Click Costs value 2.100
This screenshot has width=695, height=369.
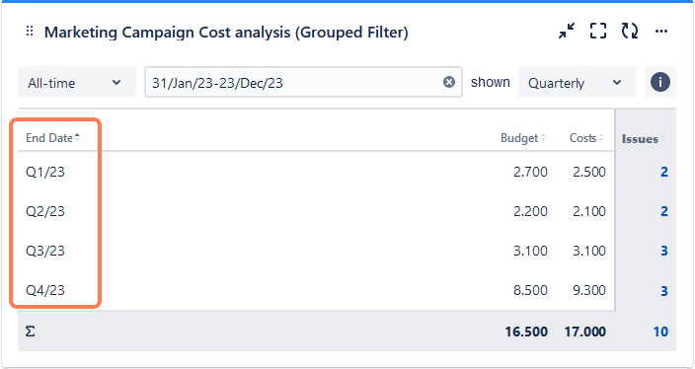point(589,211)
